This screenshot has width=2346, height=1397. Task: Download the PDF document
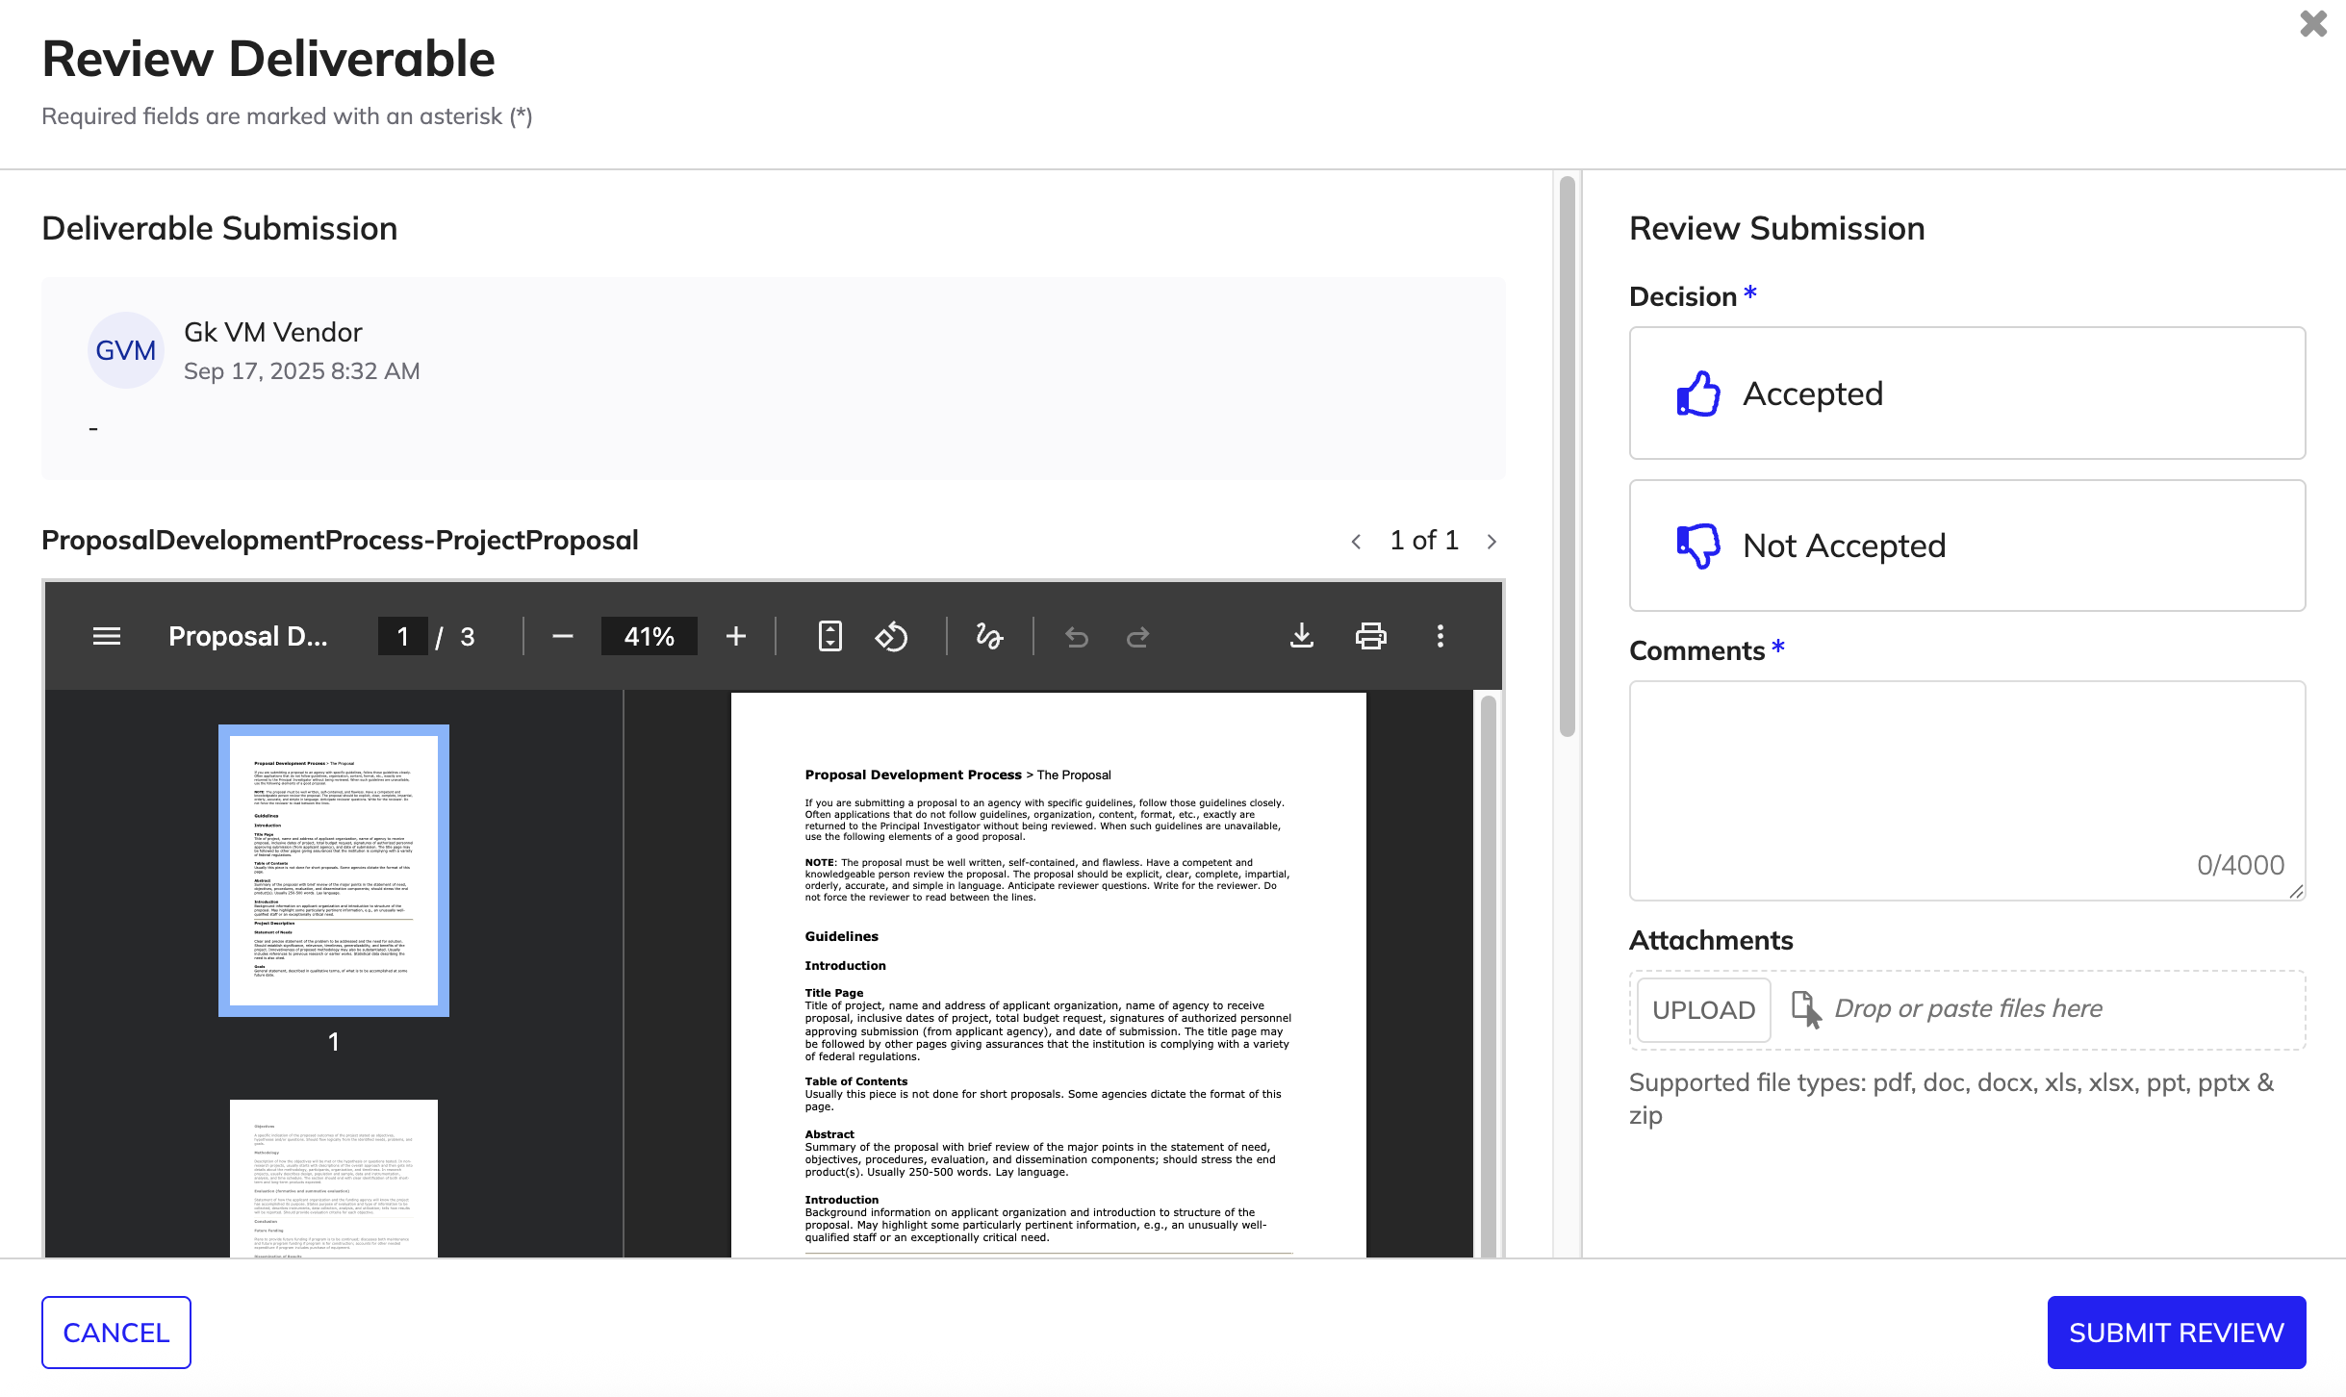[1302, 636]
